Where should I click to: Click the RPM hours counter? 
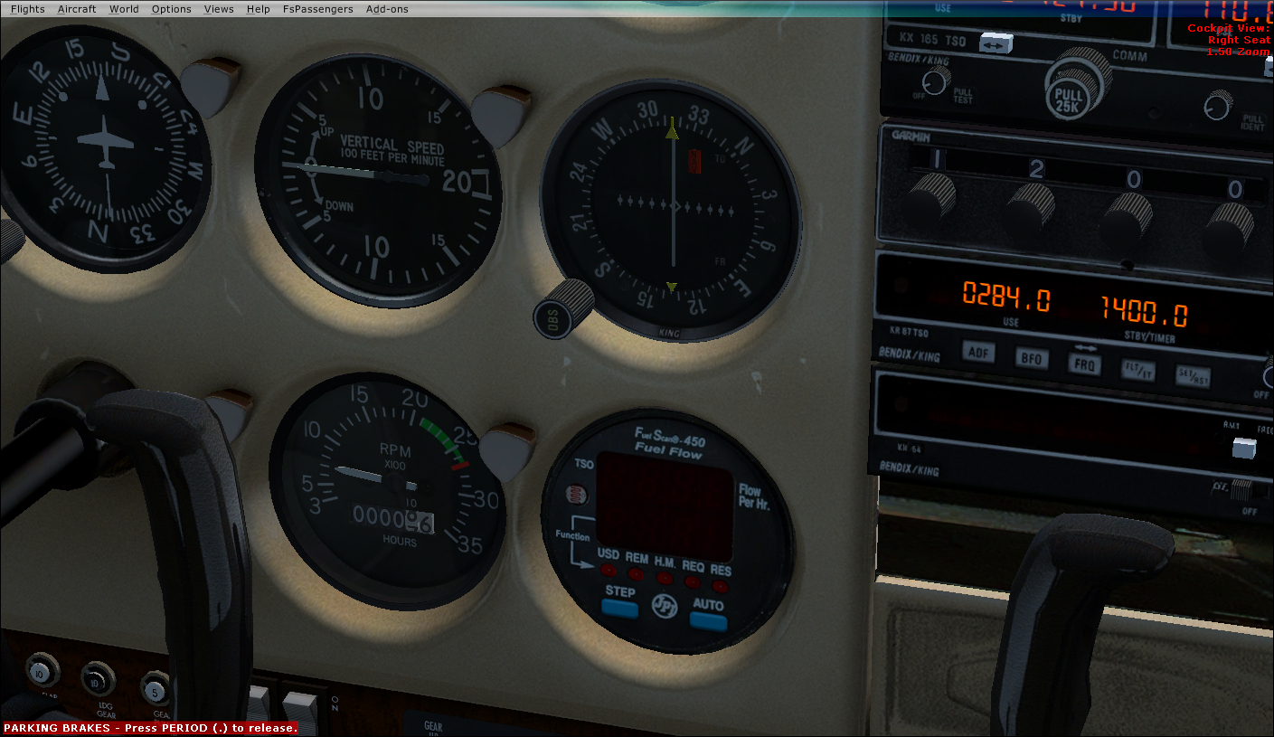pyautogui.click(x=392, y=520)
